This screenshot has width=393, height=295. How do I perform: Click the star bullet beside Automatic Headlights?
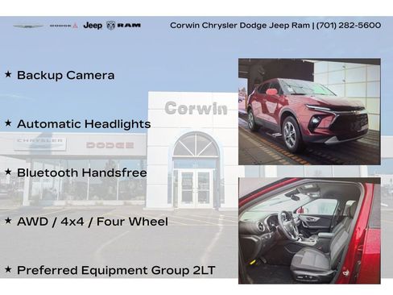tap(8, 123)
